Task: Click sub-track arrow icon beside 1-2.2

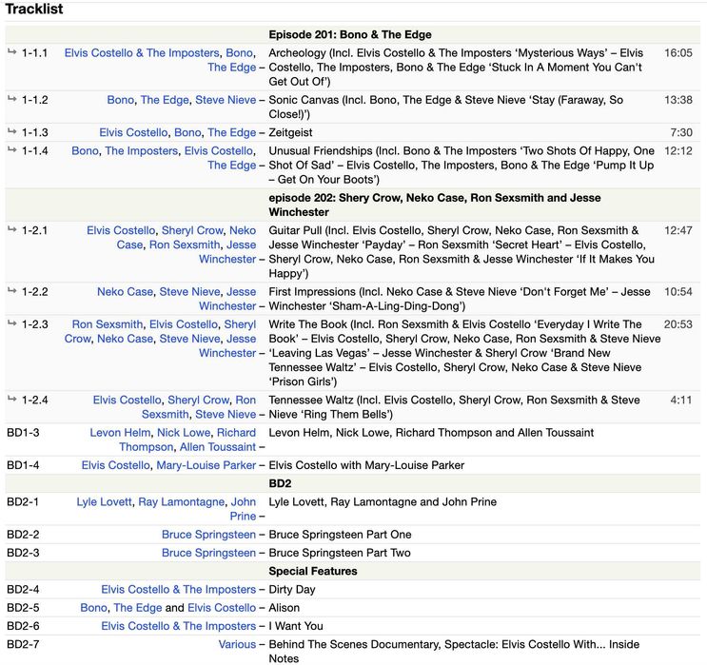Action: (11, 291)
